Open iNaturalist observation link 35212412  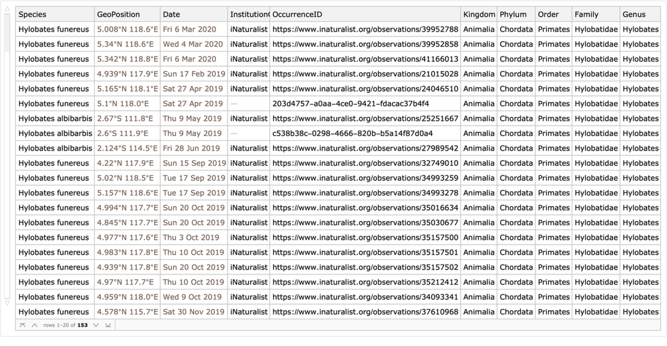[365, 282]
